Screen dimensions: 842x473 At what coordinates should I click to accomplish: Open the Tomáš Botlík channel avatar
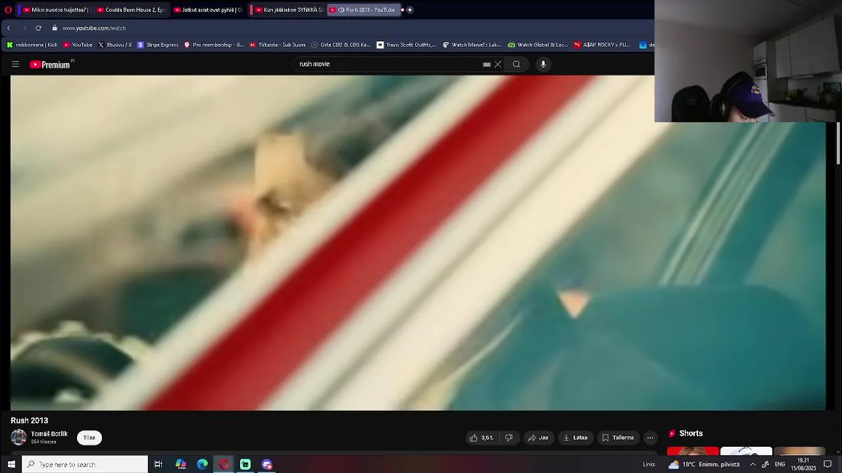[18, 438]
